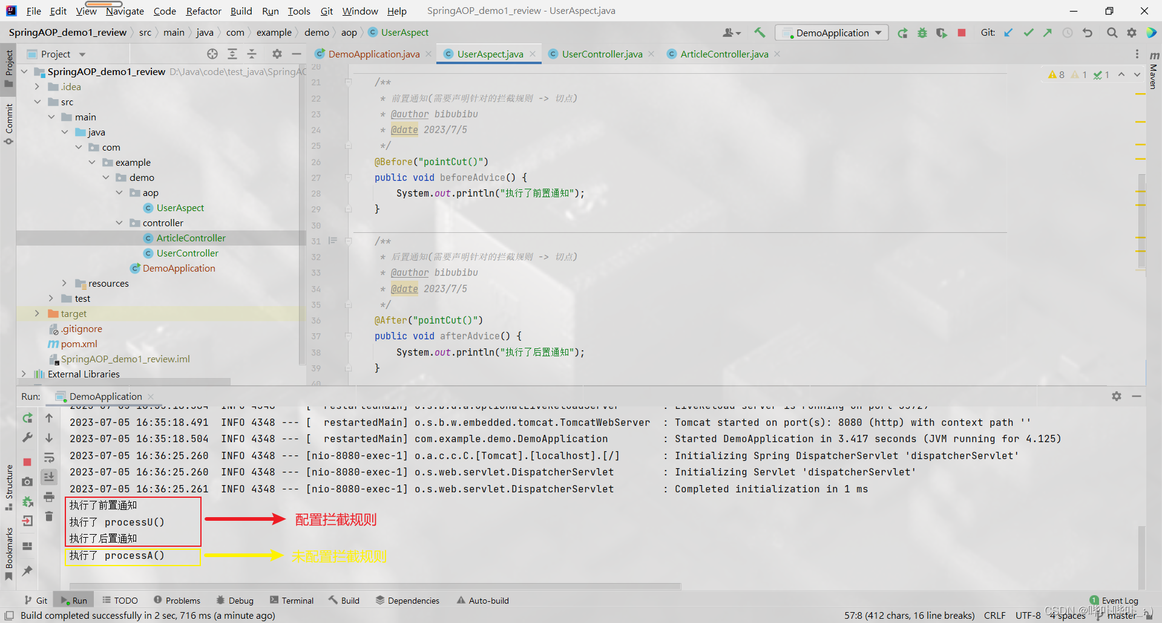Toggle the Commit tool window stripe button
The width and height of the screenshot is (1162, 623).
(x=8, y=124)
